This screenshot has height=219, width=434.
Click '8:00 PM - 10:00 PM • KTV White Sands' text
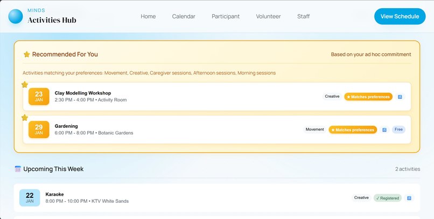87,201
